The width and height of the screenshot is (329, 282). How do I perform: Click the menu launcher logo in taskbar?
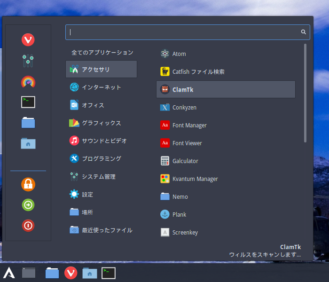(9, 273)
